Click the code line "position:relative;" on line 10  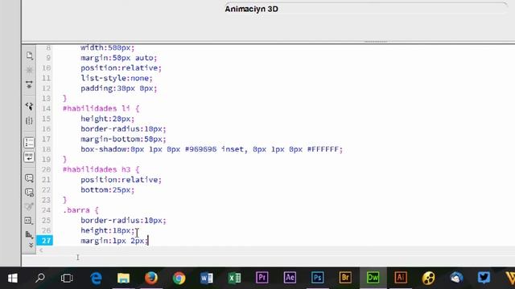click(x=122, y=67)
